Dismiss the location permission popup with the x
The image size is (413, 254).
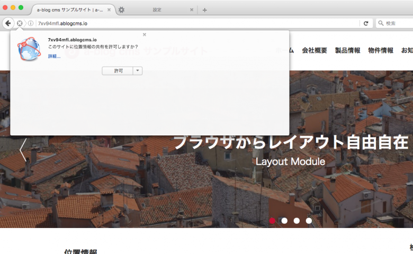pyautogui.click(x=145, y=34)
